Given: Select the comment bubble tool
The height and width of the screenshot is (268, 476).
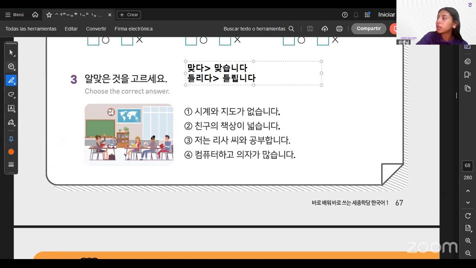Looking at the screenshot, I should [11, 67].
